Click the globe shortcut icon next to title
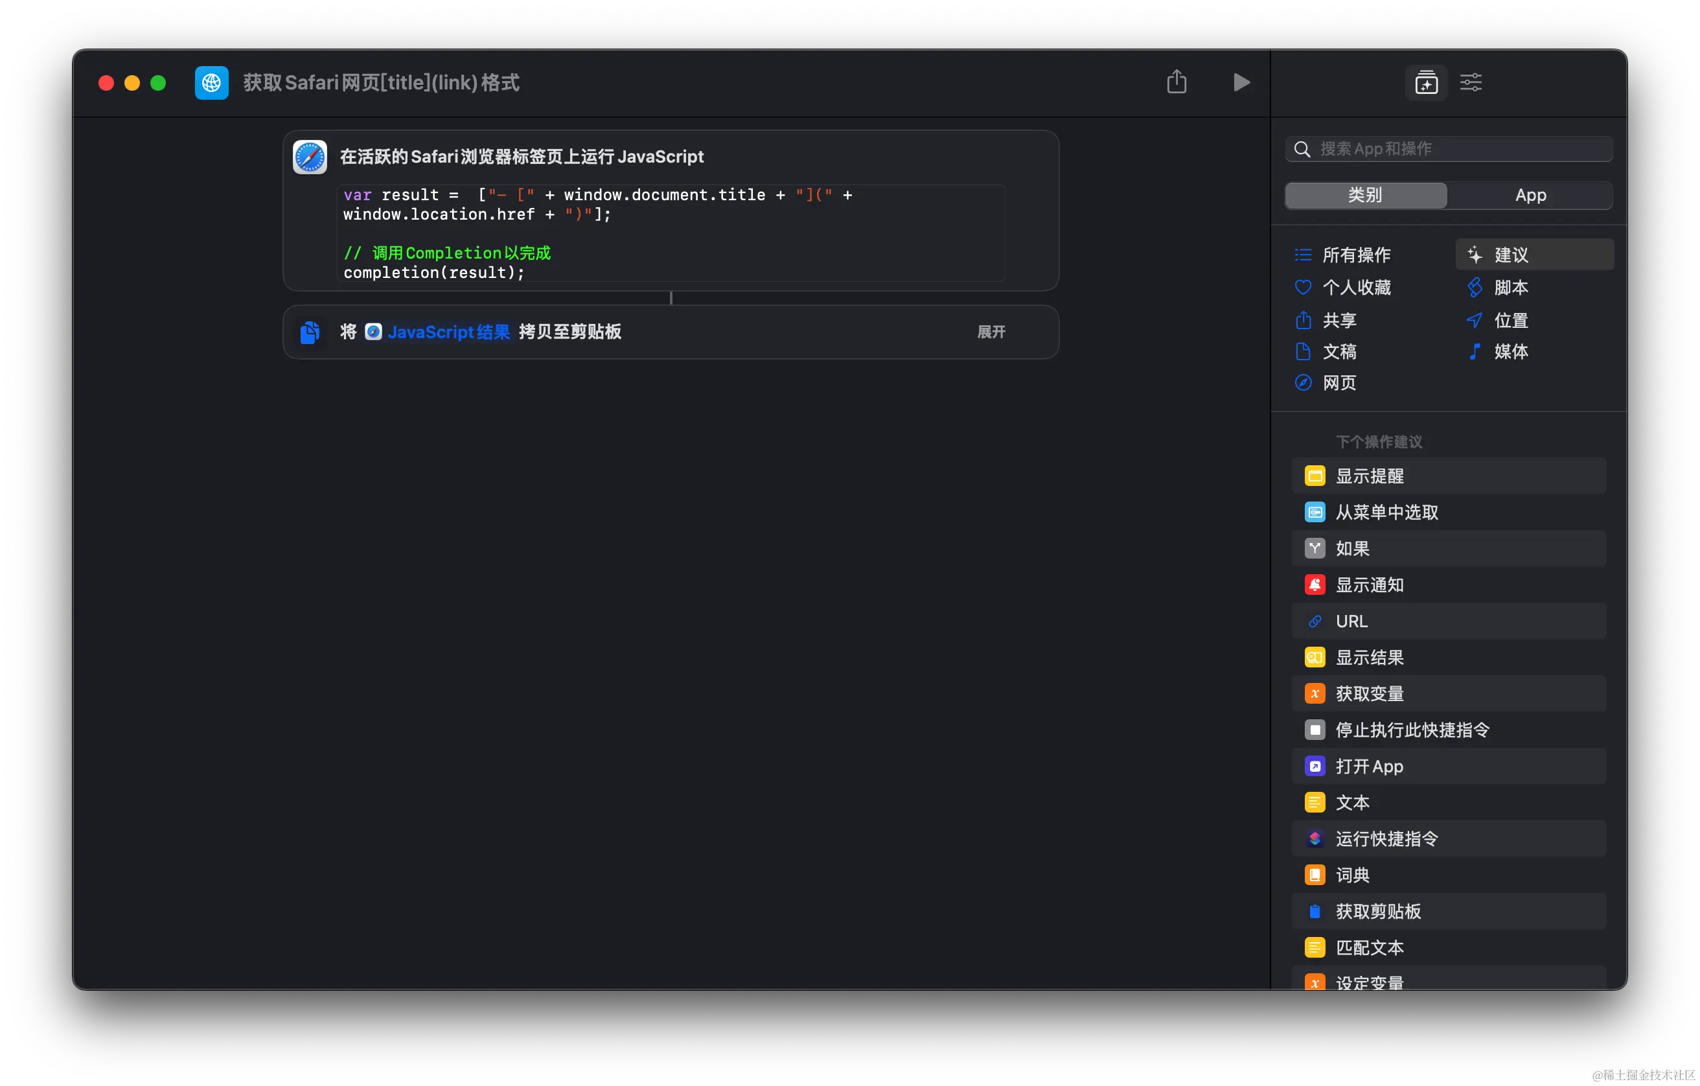The width and height of the screenshot is (1700, 1086). (x=212, y=82)
